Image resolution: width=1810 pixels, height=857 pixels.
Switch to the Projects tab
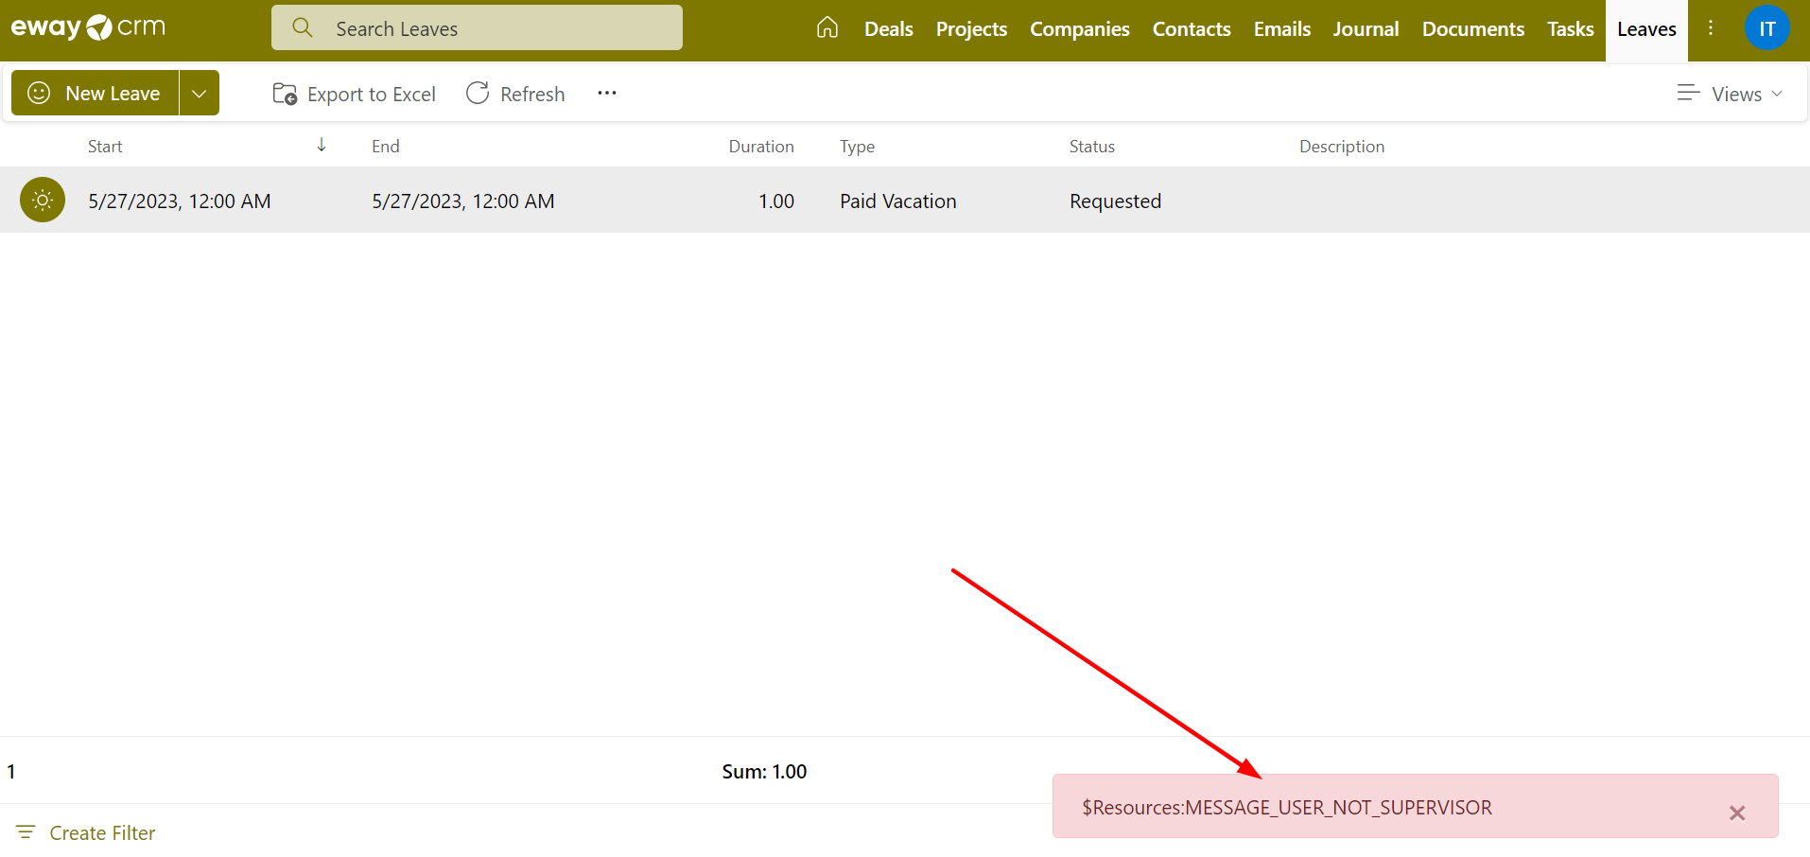click(971, 29)
